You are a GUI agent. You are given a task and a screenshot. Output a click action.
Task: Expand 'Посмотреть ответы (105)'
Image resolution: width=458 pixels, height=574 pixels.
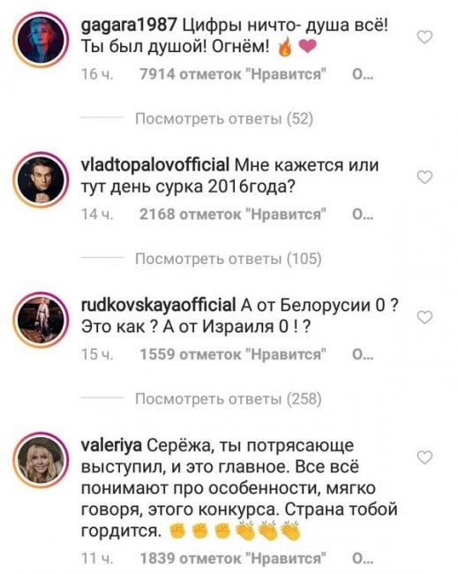[x=229, y=259]
